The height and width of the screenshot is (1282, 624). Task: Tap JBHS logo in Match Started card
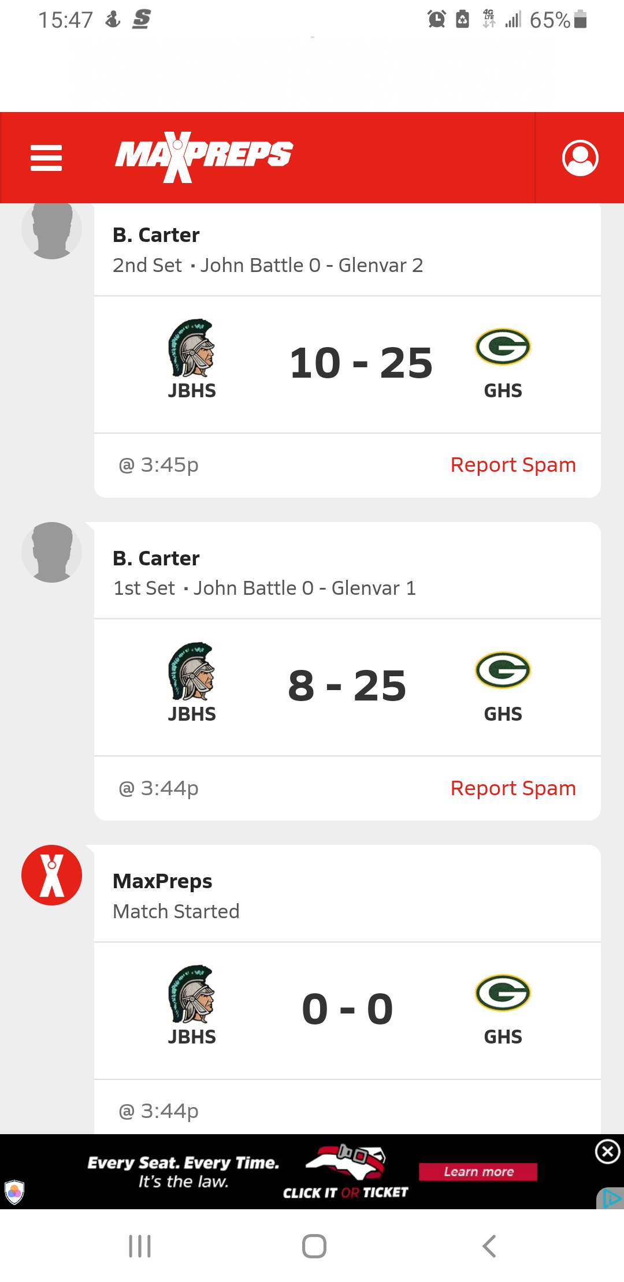pos(191,994)
